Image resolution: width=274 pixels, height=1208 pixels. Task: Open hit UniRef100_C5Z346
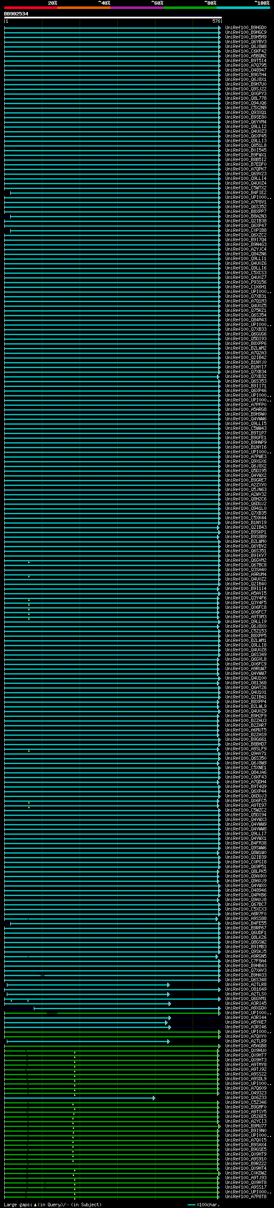pyautogui.click(x=246, y=1102)
